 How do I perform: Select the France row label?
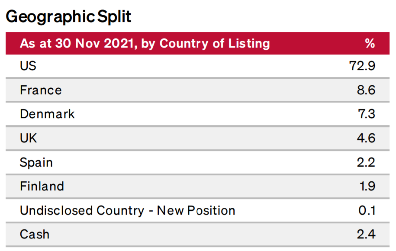point(41,90)
